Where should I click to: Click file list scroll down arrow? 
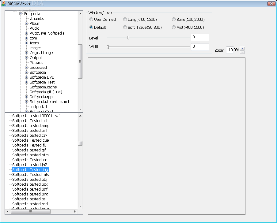pyautogui.click(x=80, y=206)
